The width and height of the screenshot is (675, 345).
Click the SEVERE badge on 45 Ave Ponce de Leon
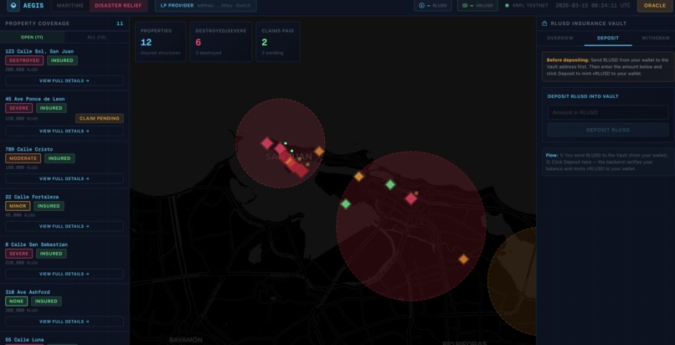pyautogui.click(x=18, y=108)
